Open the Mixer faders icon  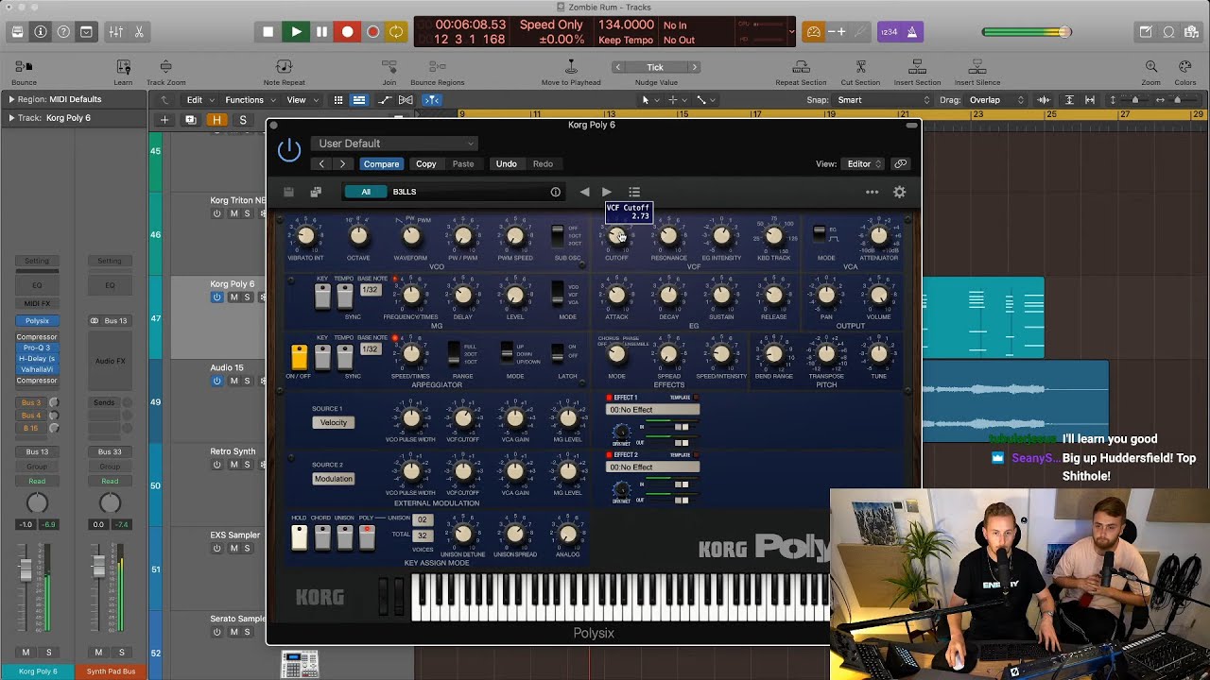(115, 31)
